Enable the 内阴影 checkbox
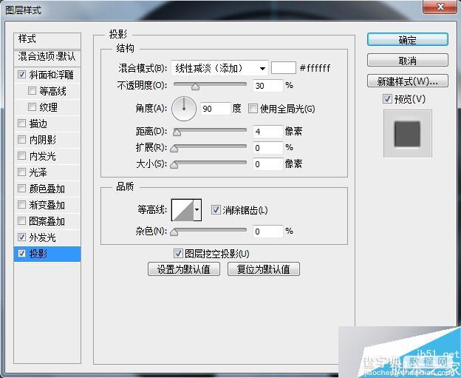 point(21,139)
